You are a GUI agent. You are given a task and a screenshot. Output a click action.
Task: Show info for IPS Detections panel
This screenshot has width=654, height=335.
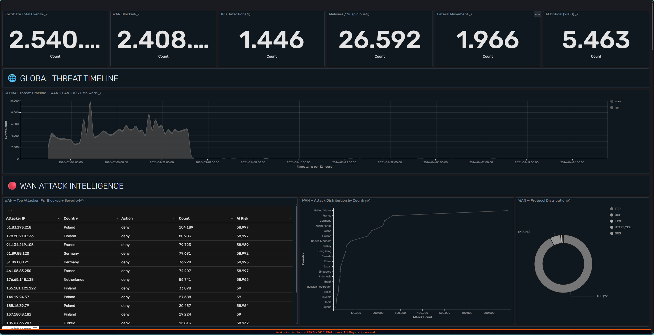click(249, 14)
